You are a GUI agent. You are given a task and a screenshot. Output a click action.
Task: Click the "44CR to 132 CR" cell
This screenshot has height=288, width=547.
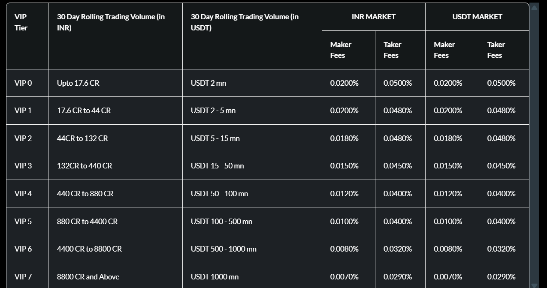tap(82, 138)
